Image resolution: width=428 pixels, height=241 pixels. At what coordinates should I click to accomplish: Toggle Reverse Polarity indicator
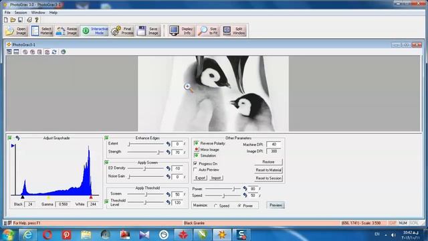pyautogui.click(x=196, y=143)
